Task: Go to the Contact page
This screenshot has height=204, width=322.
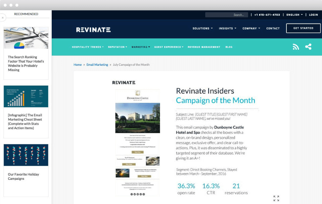Action: point(273,28)
